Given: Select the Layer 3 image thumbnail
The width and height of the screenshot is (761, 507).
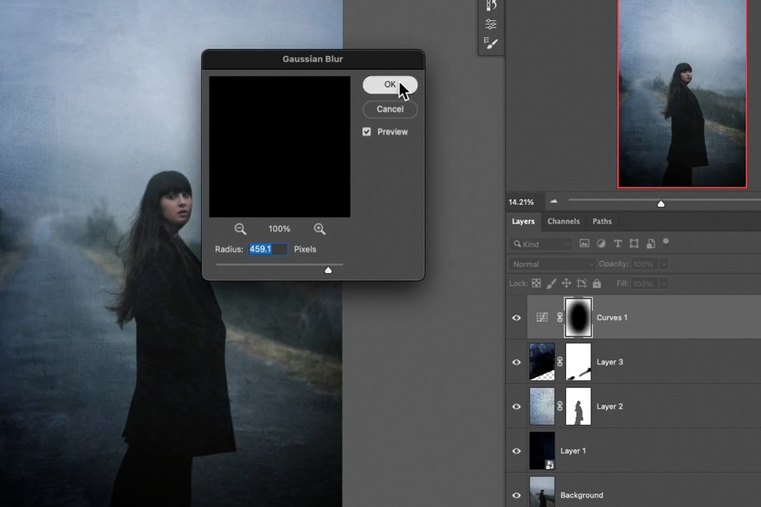Looking at the screenshot, I should [542, 362].
